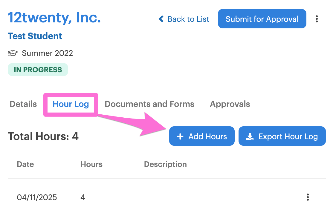
Task: Click the graduation cap icon near Summer 2022
Action: [13, 53]
